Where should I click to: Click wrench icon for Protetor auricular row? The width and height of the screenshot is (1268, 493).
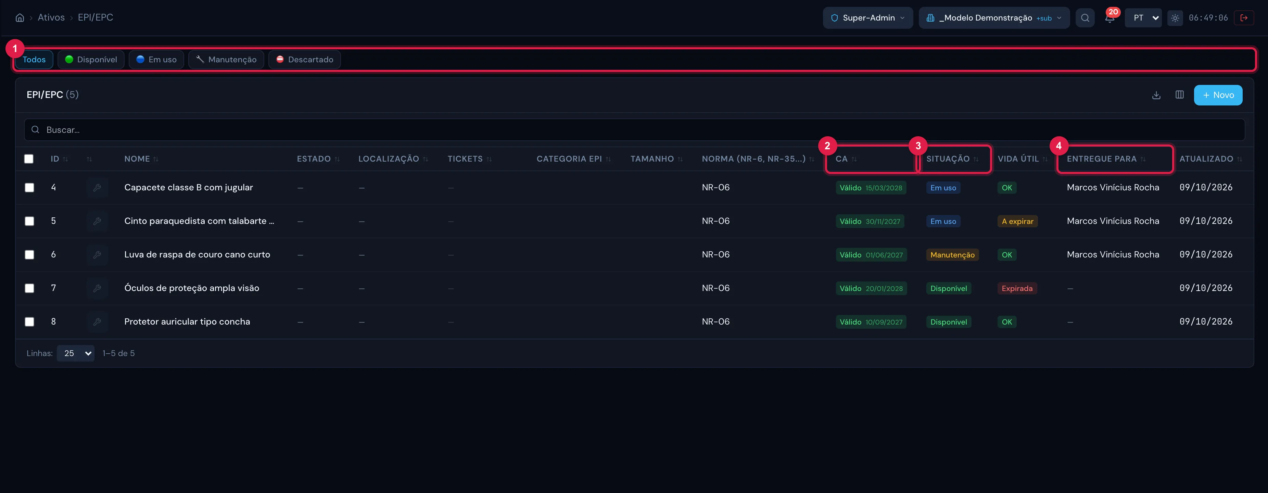click(x=97, y=321)
